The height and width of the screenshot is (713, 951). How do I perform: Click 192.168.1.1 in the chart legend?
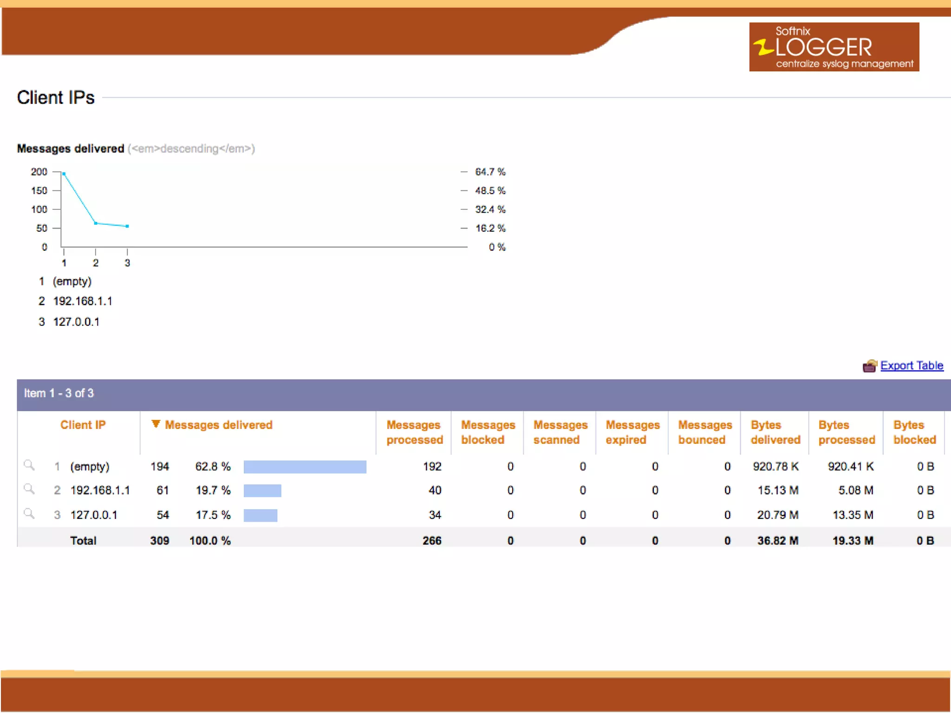(83, 301)
